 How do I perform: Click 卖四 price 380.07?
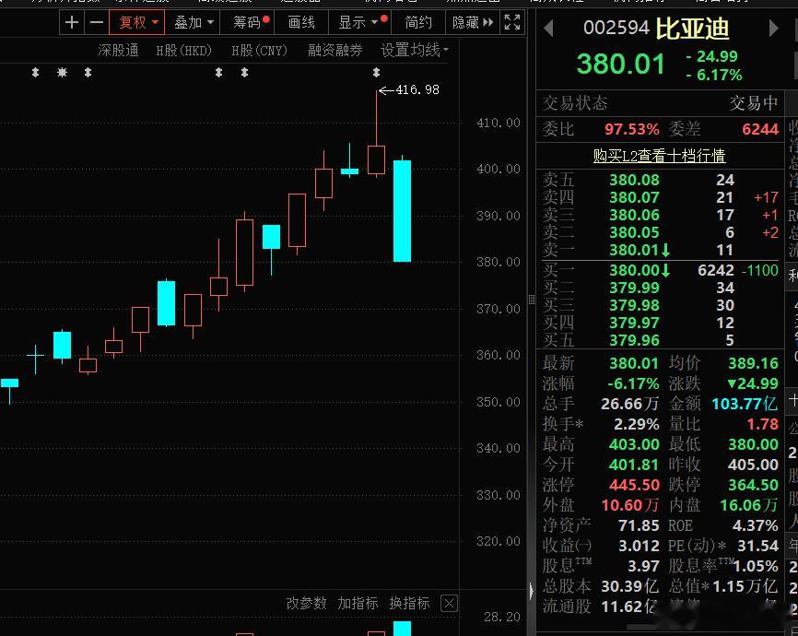click(634, 197)
